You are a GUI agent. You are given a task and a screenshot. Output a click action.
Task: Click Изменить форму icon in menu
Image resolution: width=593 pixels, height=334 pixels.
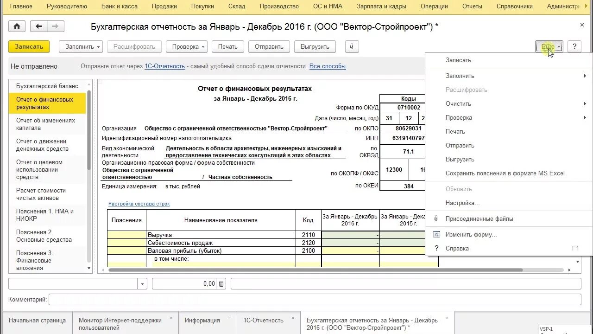pyautogui.click(x=436, y=234)
